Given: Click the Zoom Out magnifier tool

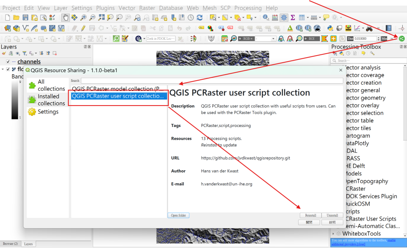Looking at the screenshot, I should pyautogui.click(x=92, y=17).
